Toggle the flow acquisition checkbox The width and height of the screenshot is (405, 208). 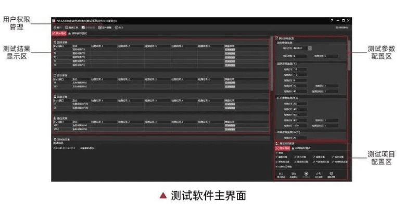(314, 157)
